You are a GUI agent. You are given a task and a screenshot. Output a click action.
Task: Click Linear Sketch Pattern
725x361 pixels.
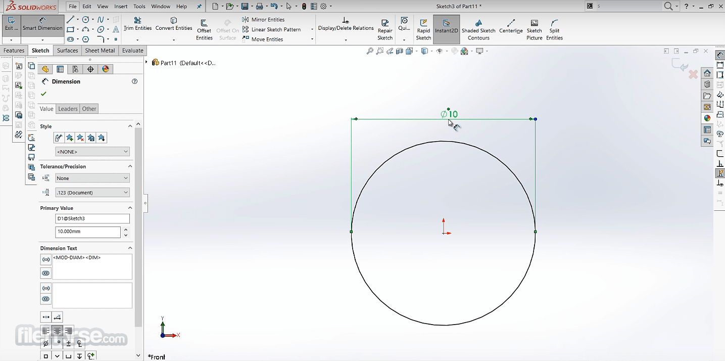coord(272,29)
